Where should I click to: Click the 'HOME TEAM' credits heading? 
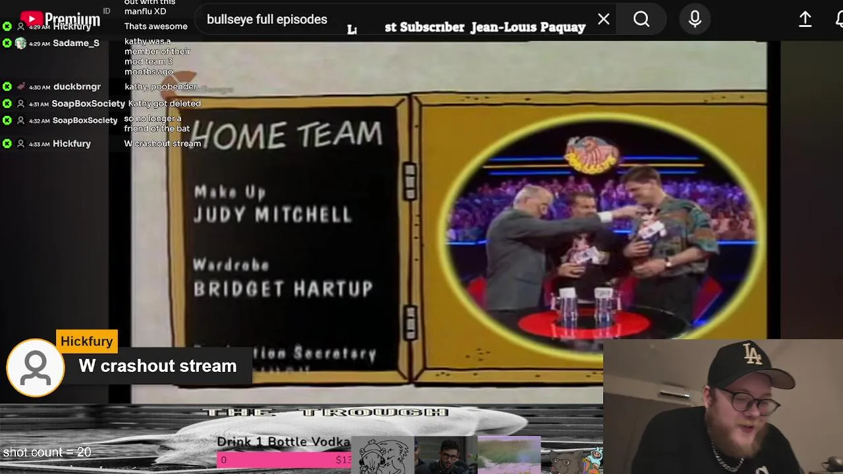coord(287,135)
